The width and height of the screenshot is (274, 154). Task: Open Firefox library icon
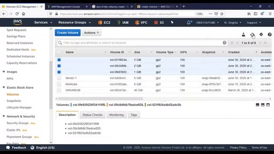click(249, 14)
